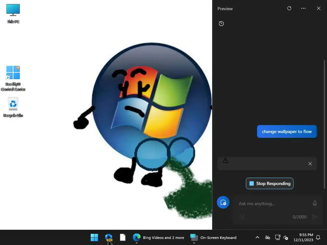Click the OneDrive cloud tray icon
The height and width of the screenshot is (245, 327).
coord(268,237)
